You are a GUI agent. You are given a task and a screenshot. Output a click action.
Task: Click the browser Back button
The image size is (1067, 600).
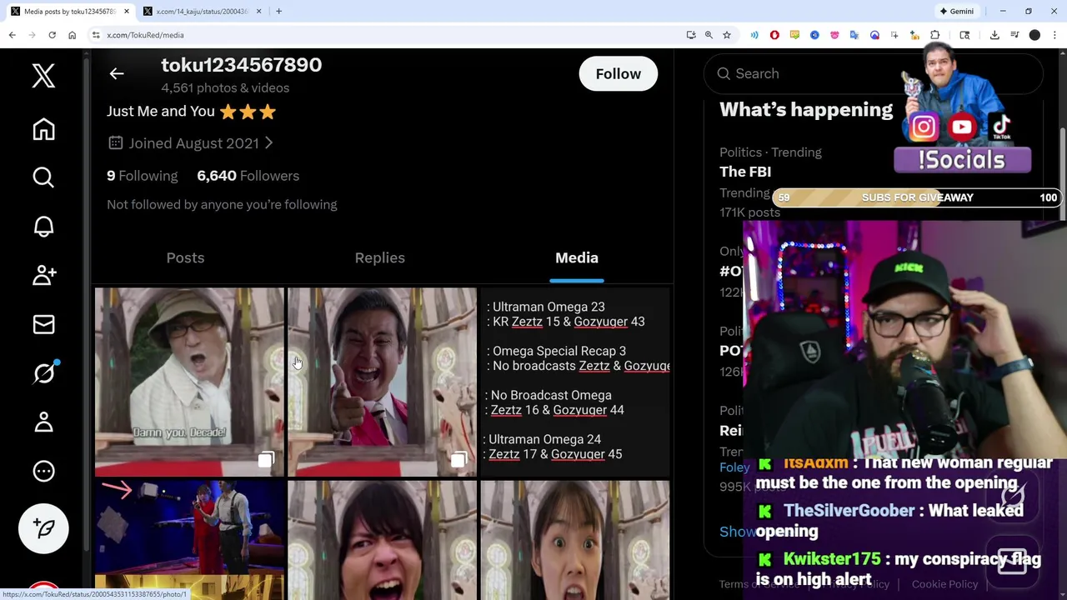(x=12, y=35)
